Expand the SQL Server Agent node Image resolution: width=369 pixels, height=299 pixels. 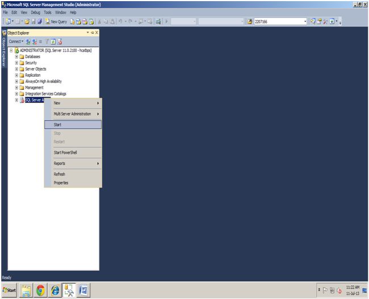point(16,100)
